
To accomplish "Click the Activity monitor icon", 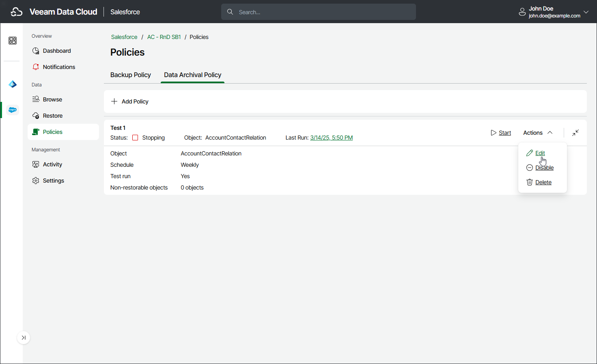I will 36,164.
